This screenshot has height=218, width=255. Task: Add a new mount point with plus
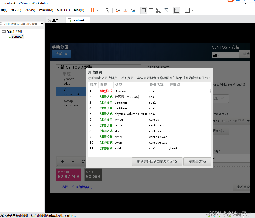coord(62,161)
